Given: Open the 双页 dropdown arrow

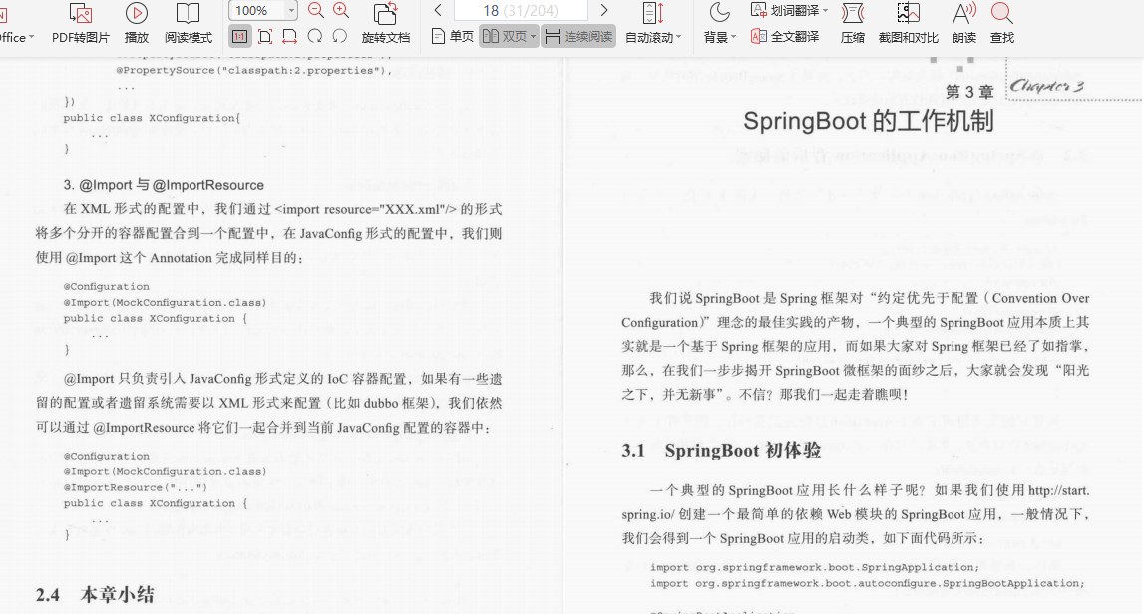Looking at the screenshot, I should pyautogui.click(x=533, y=37).
